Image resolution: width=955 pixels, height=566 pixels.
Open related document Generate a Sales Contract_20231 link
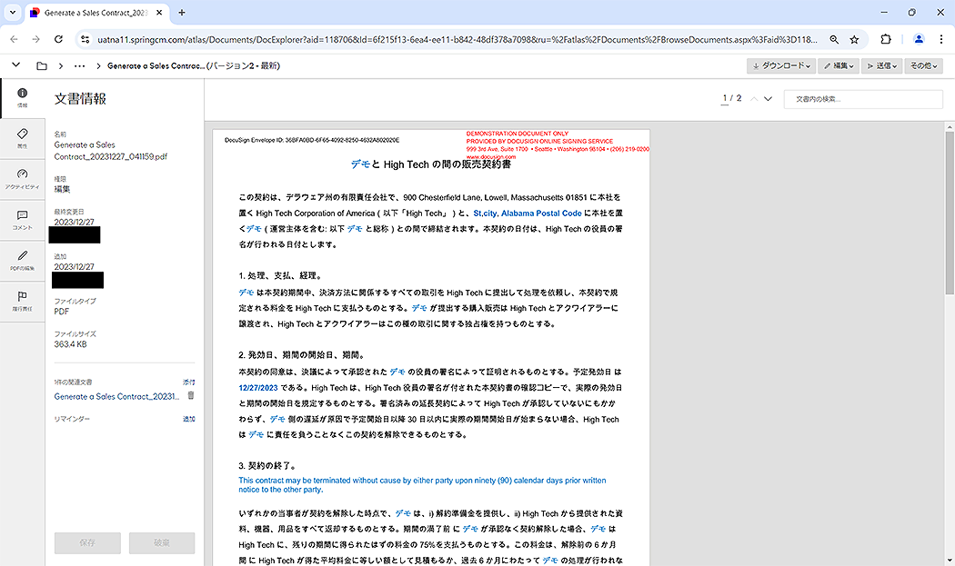pyautogui.click(x=117, y=396)
